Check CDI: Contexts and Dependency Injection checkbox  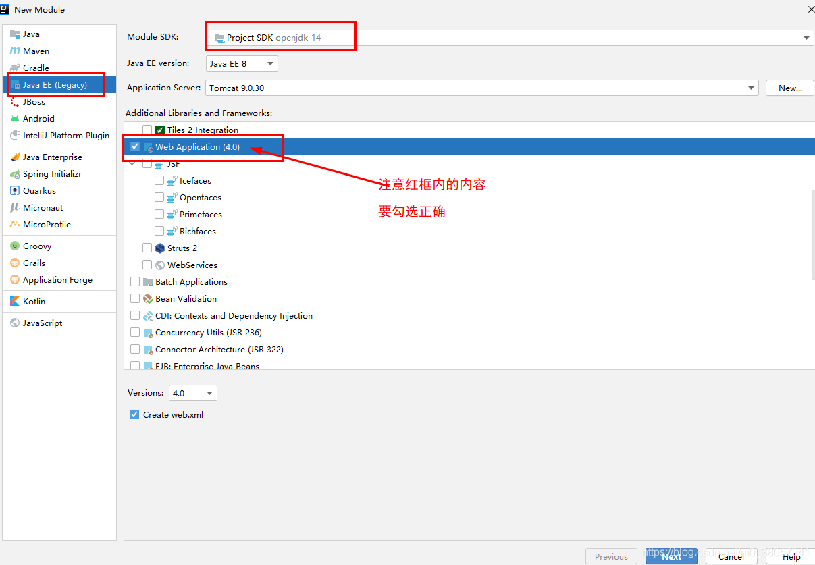coord(135,315)
